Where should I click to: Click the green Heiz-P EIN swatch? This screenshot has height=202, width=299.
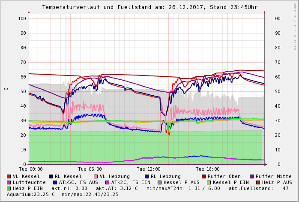click(9, 188)
